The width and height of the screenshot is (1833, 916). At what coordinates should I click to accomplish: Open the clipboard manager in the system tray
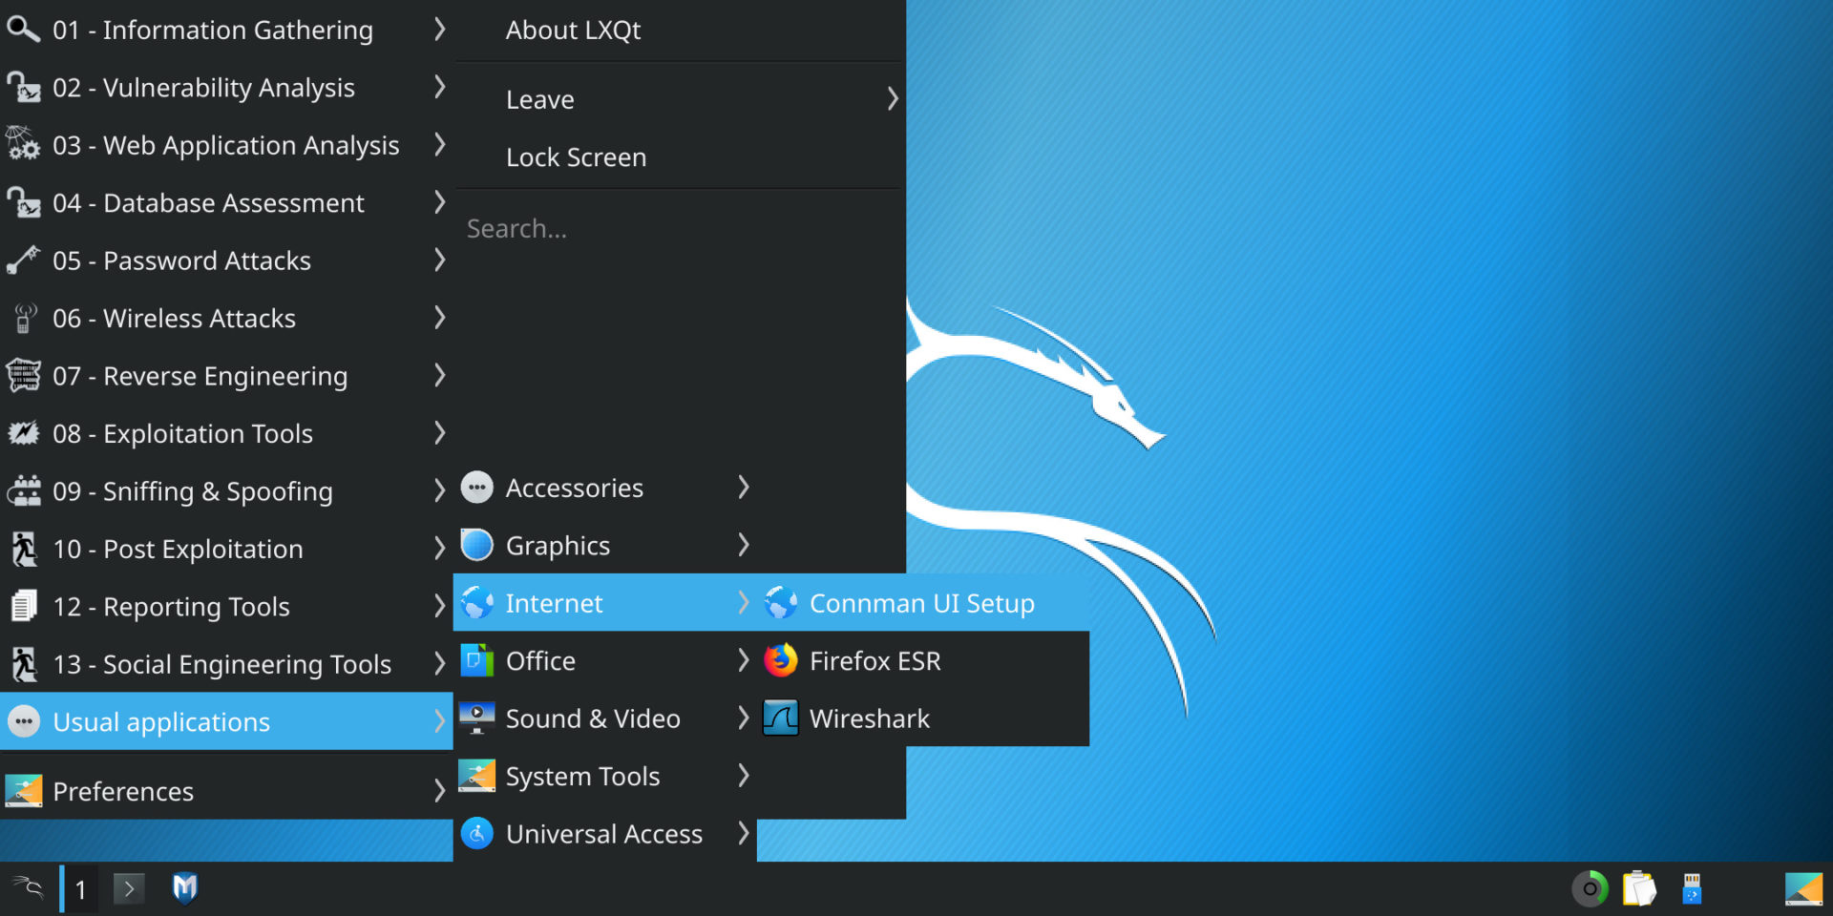pyautogui.click(x=1640, y=888)
